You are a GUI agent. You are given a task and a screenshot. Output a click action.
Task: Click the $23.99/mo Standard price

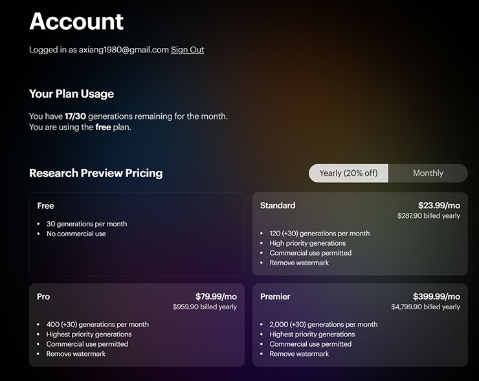(439, 206)
